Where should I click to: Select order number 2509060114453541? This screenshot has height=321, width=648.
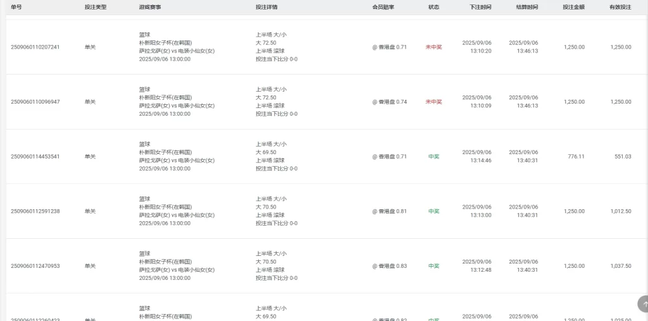coord(35,156)
